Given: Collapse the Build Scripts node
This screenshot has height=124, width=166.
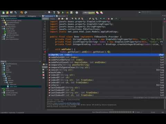Looking at the screenshot, I should coord(2,29).
